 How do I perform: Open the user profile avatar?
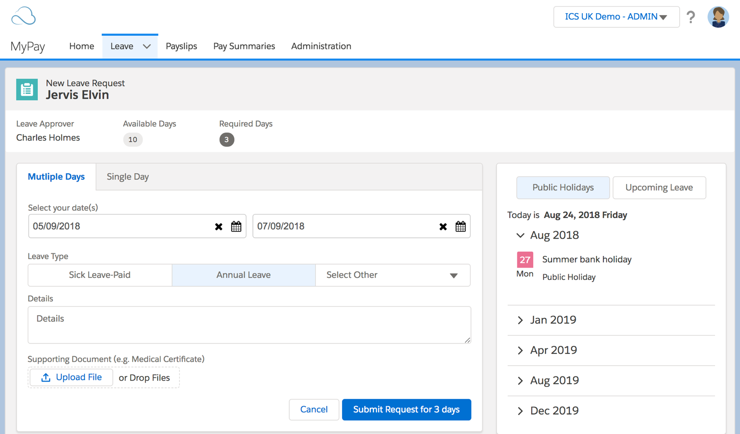coord(718,17)
